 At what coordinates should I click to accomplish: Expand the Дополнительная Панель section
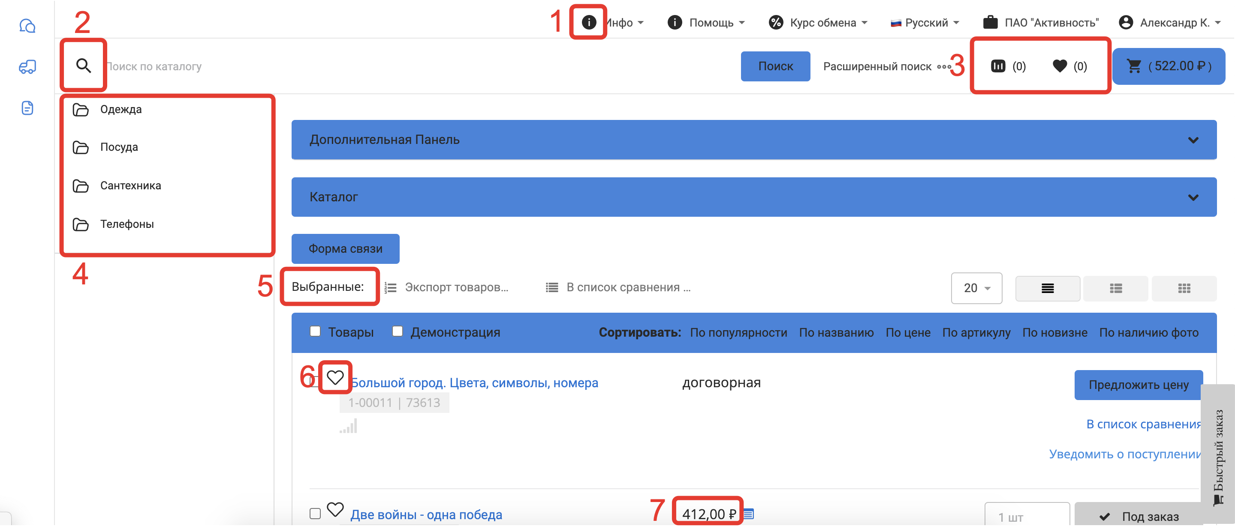point(754,140)
